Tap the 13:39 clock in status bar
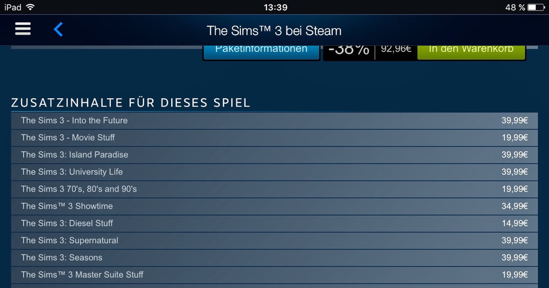The width and height of the screenshot is (549, 288). click(x=275, y=7)
